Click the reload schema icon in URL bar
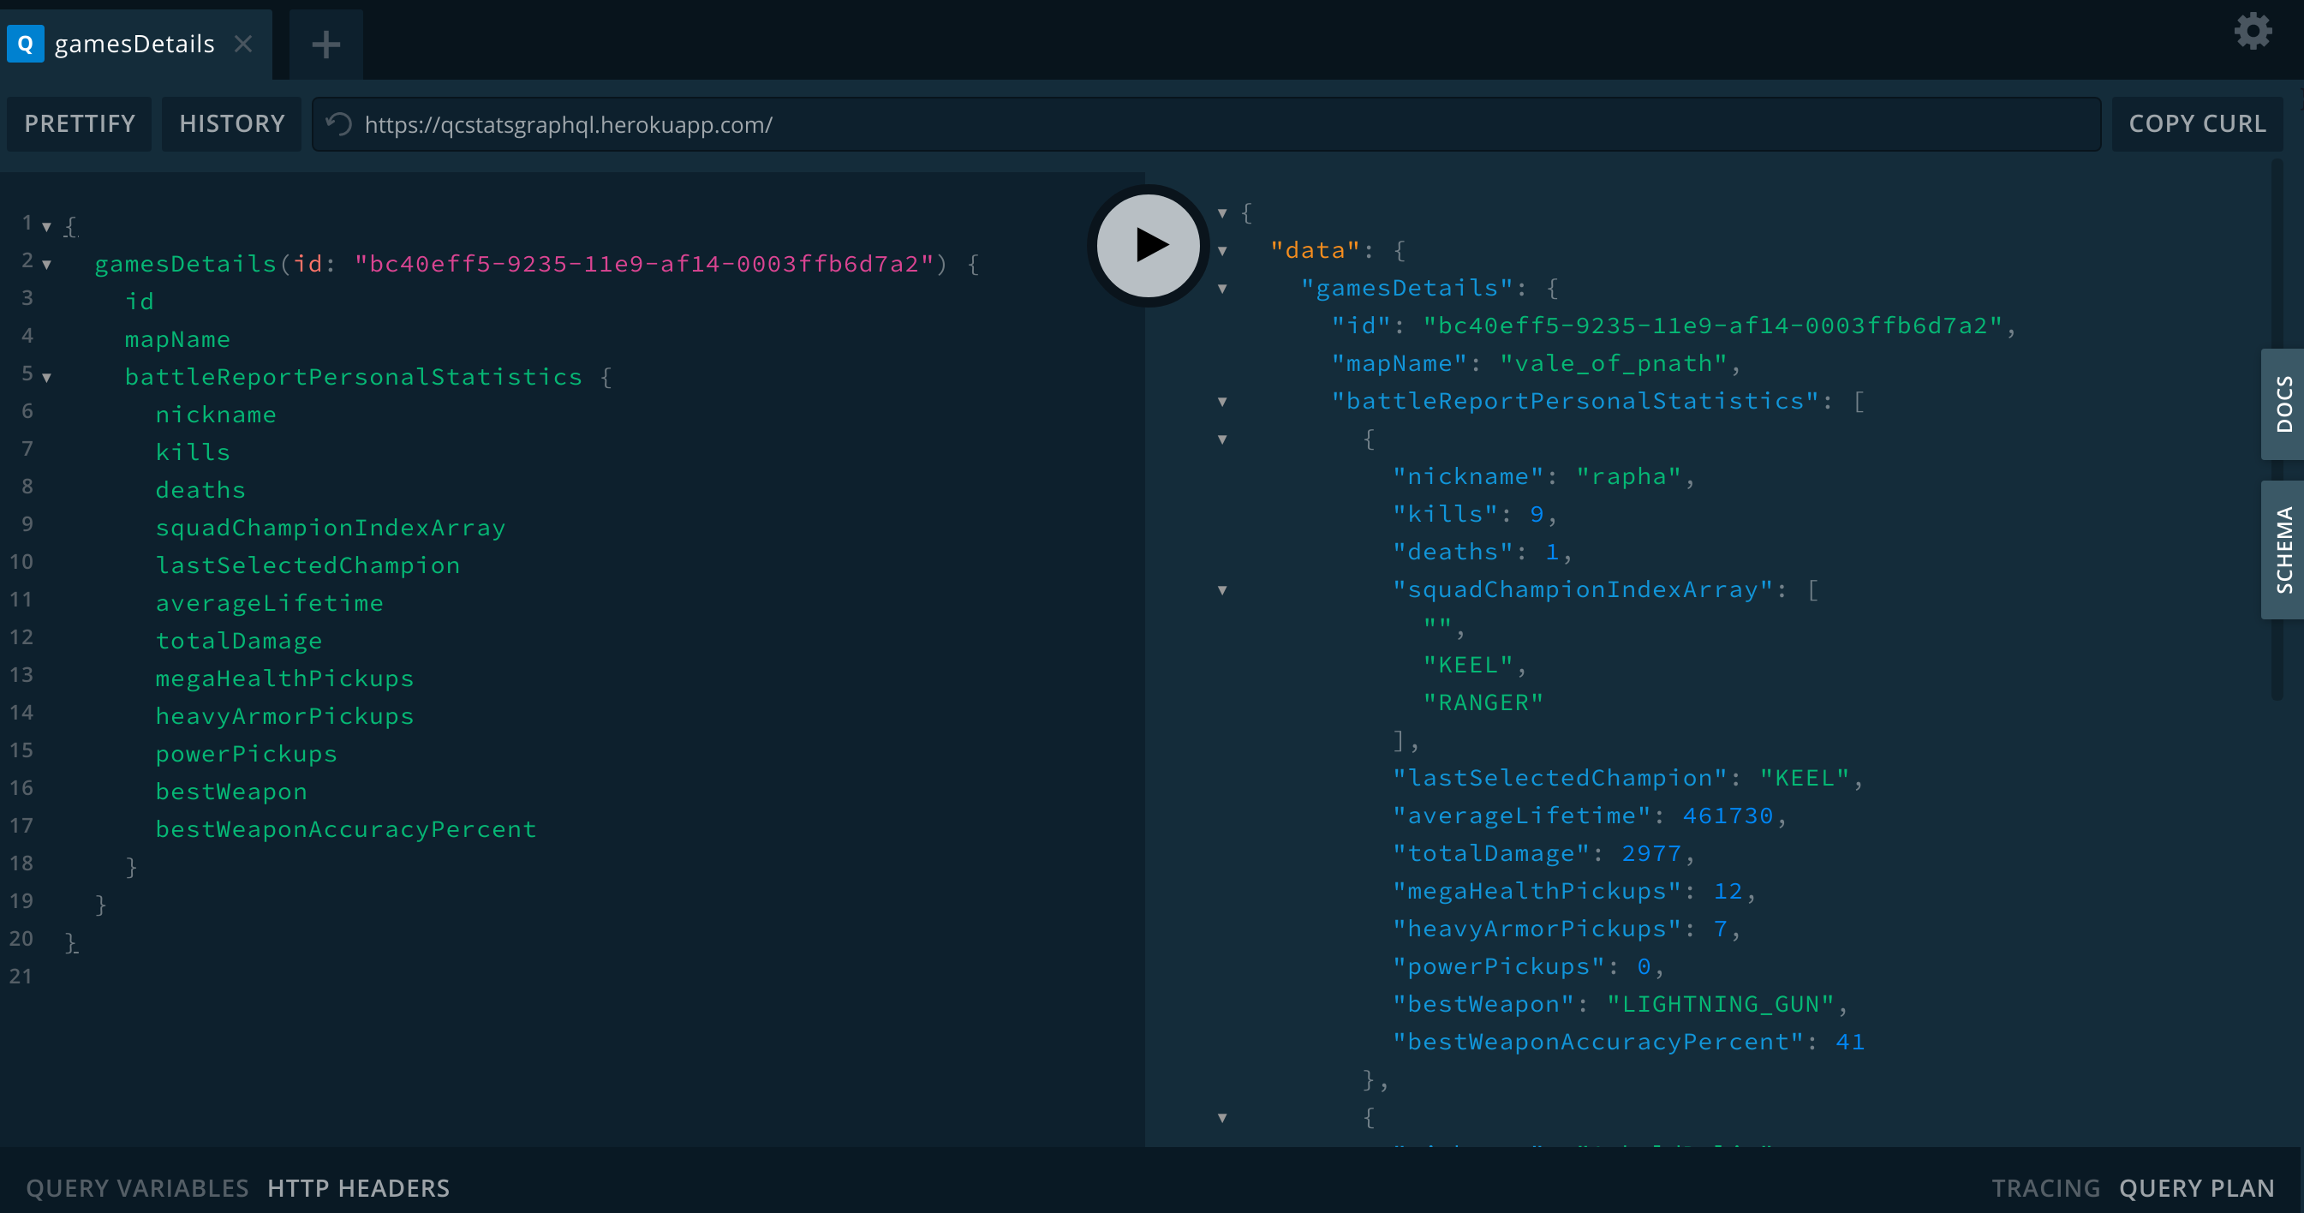The width and height of the screenshot is (2304, 1213). [x=338, y=124]
